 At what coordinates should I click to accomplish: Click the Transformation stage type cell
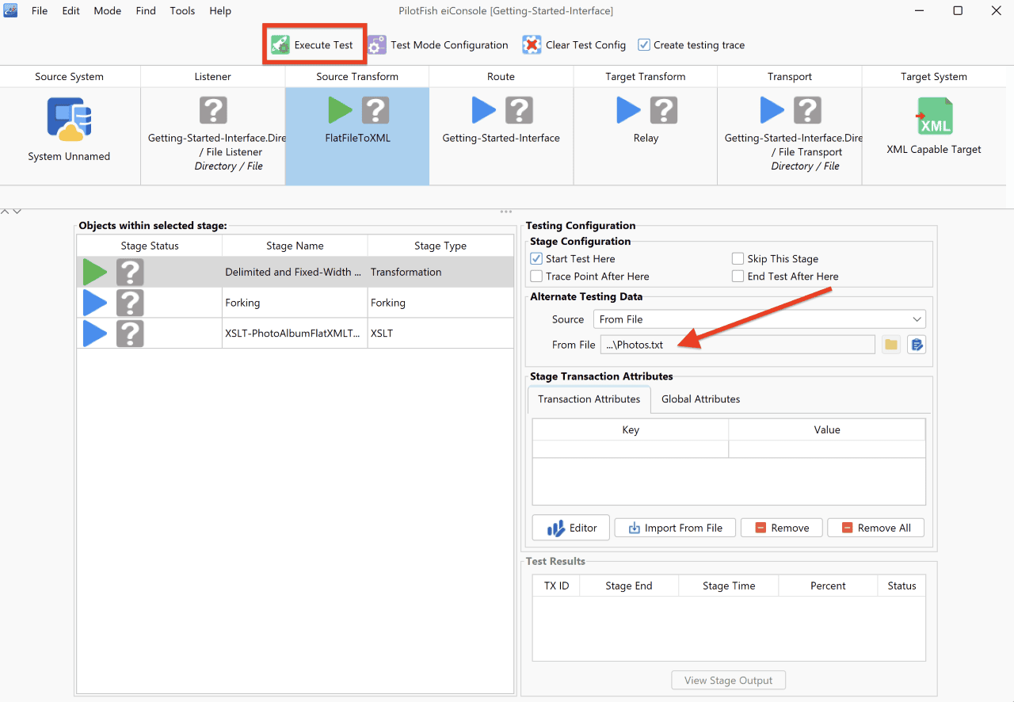[x=440, y=273]
